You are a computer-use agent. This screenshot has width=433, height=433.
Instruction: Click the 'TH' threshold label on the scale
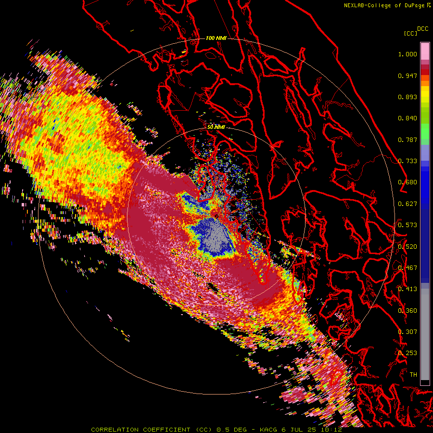tap(413, 375)
